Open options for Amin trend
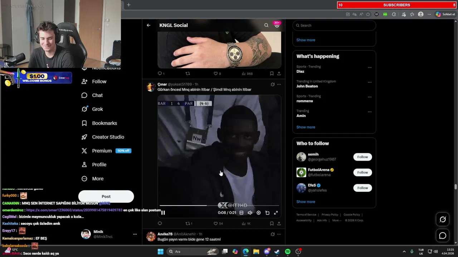 point(370,111)
